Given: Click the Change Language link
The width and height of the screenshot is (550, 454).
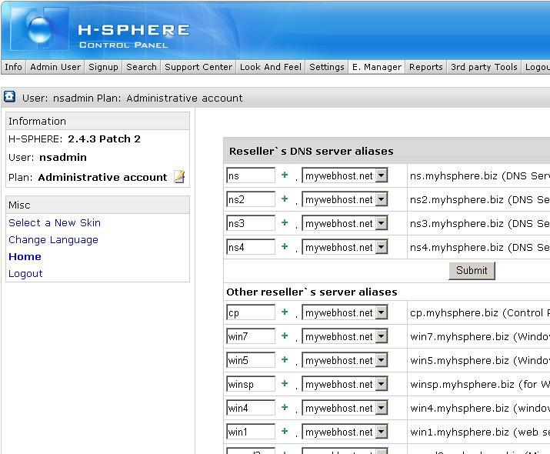Looking at the screenshot, I should pos(53,239).
